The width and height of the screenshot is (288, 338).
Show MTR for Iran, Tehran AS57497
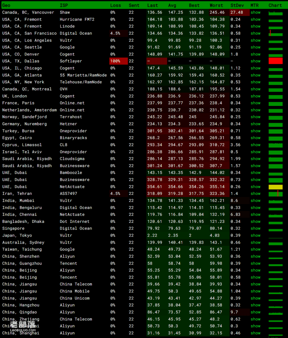(x=256, y=194)
